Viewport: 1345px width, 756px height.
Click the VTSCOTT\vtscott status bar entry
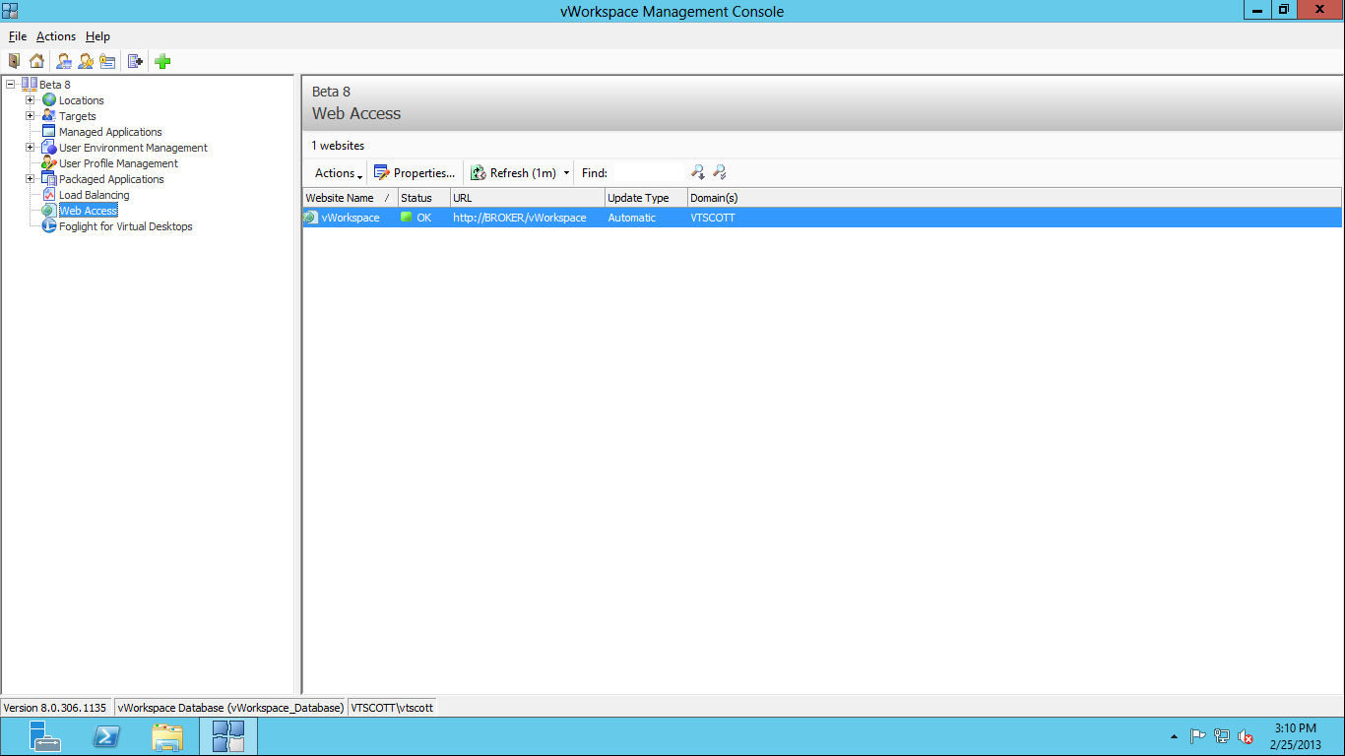click(x=392, y=708)
